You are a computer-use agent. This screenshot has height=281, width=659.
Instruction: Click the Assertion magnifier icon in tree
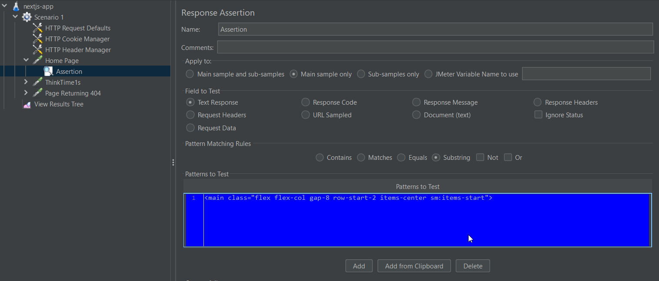pos(48,72)
